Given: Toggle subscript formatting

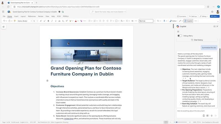Looking at the screenshot, I should point(63,21).
